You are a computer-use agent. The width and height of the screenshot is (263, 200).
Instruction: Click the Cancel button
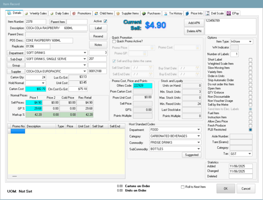click(246, 189)
